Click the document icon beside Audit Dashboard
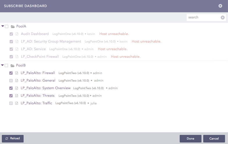Screen dimensions: 228x144 click(17, 34)
